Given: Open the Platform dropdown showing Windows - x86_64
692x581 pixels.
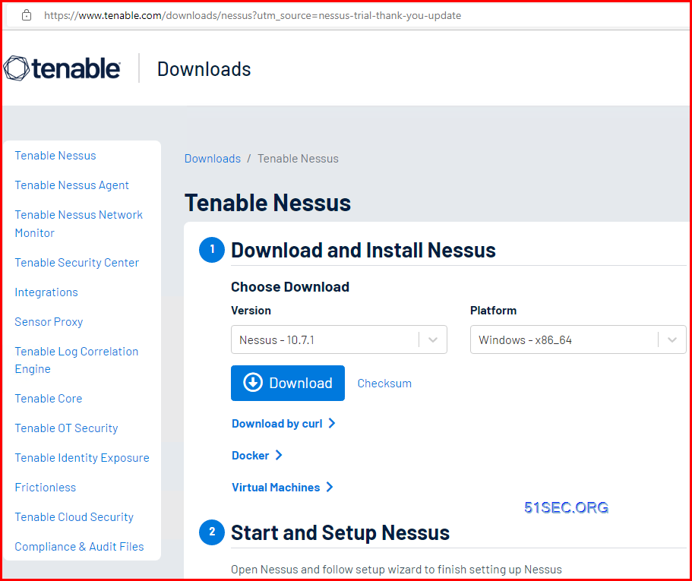Looking at the screenshot, I should coord(578,339).
